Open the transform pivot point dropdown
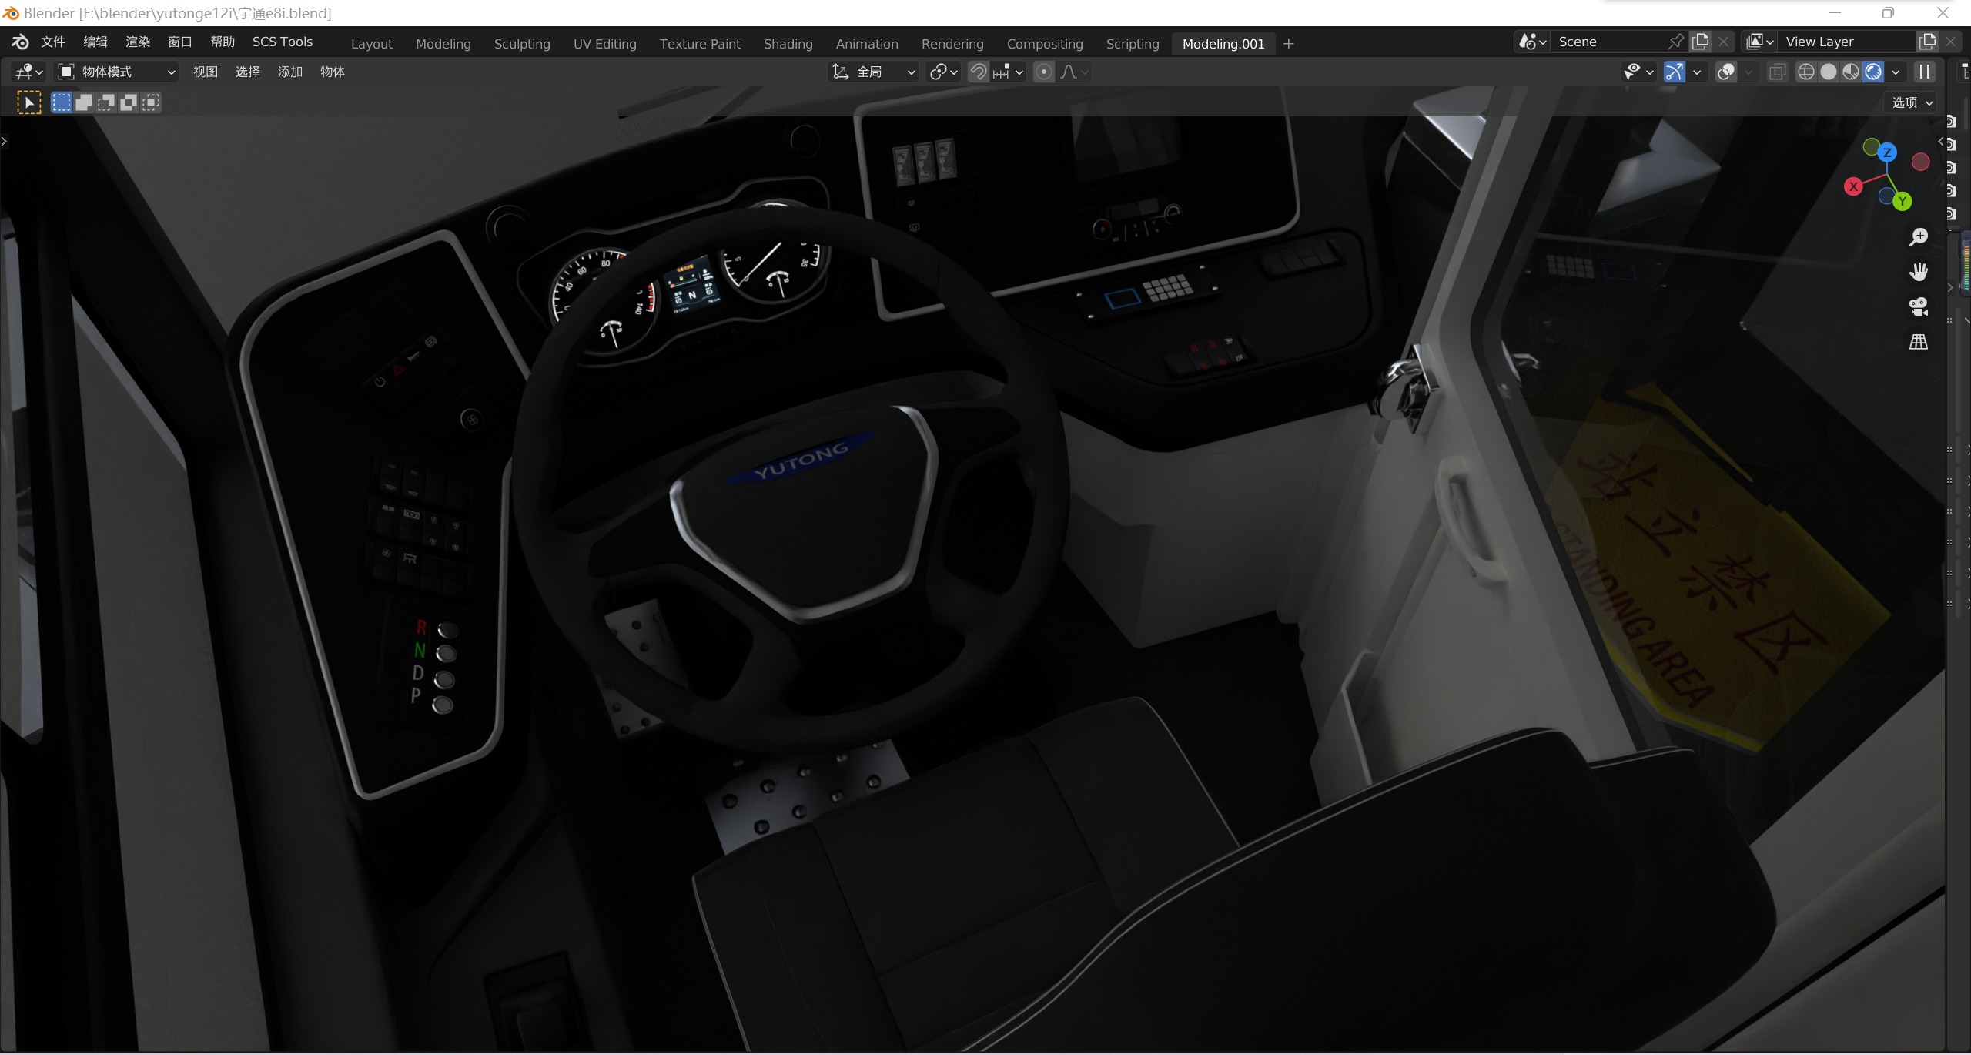The height and width of the screenshot is (1055, 1971). coord(943,72)
